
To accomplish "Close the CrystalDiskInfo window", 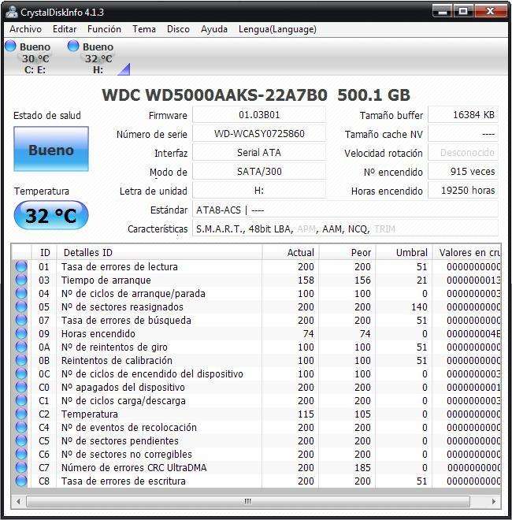I will (491, 11).
